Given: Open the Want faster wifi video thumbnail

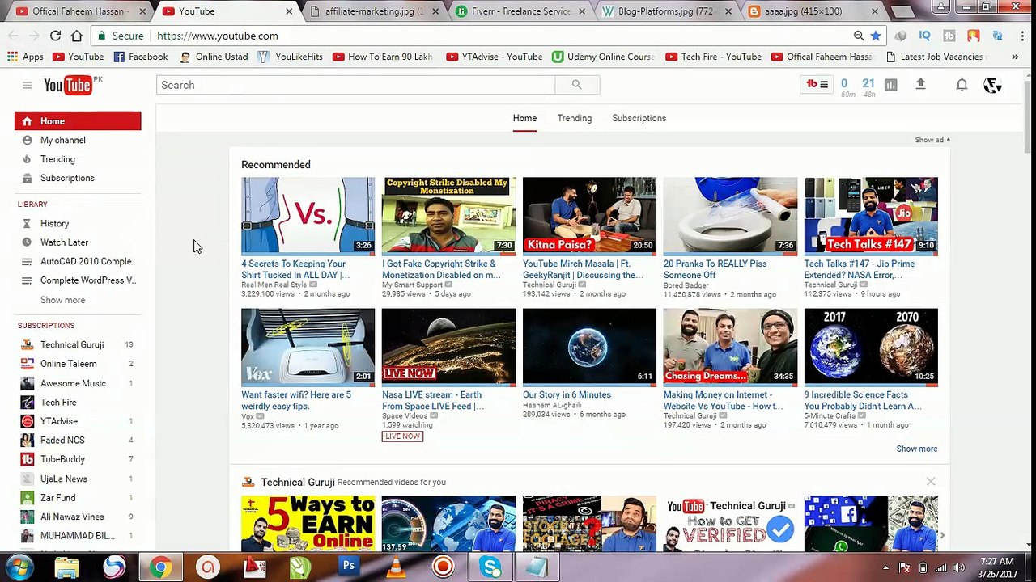Looking at the screenshot, I should (x=308, y=346).
